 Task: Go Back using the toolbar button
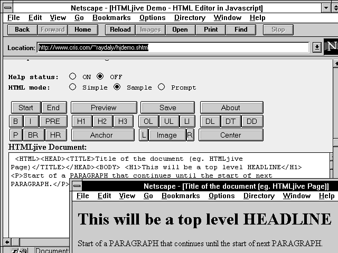pyautogui.click(x=22, y=30)
